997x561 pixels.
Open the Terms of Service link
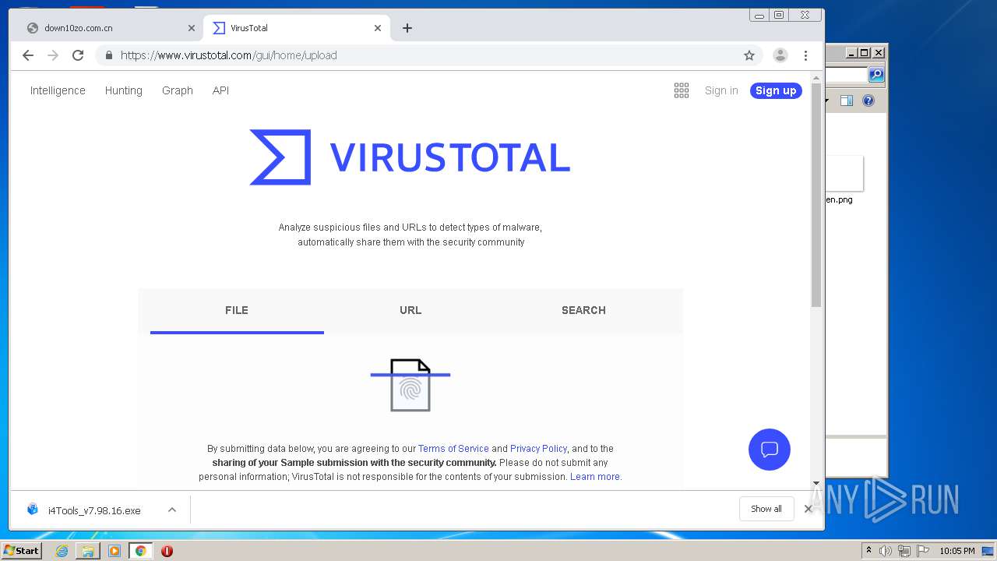click(453, 449)
